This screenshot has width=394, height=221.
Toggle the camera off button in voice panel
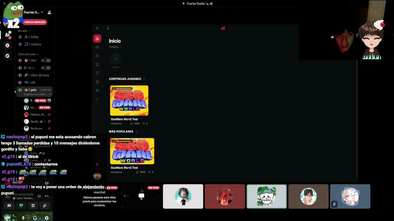(9, 206)
